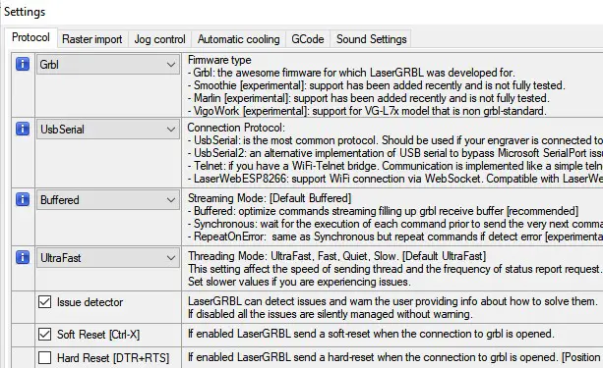603x368 pixels.
Task: Disable the Issue detector checkbox
Action: click(x=44, y=302)
